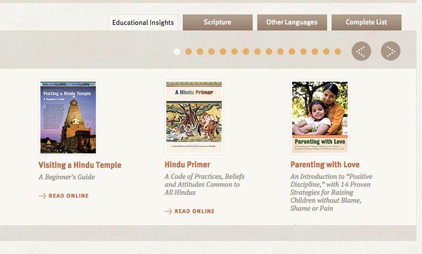Open A Hindu Primer cover thumbnail
The height and width of the screenshot is (254, 422).
click(x=194, y=117)
